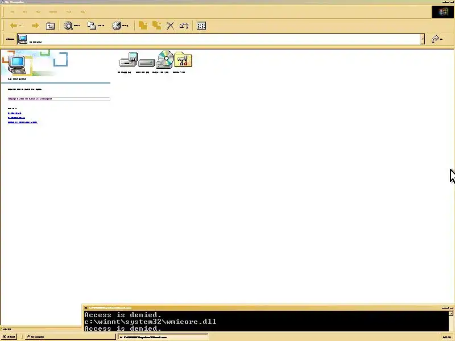Select the 3½ Floppy drive icon

point(128,60)
